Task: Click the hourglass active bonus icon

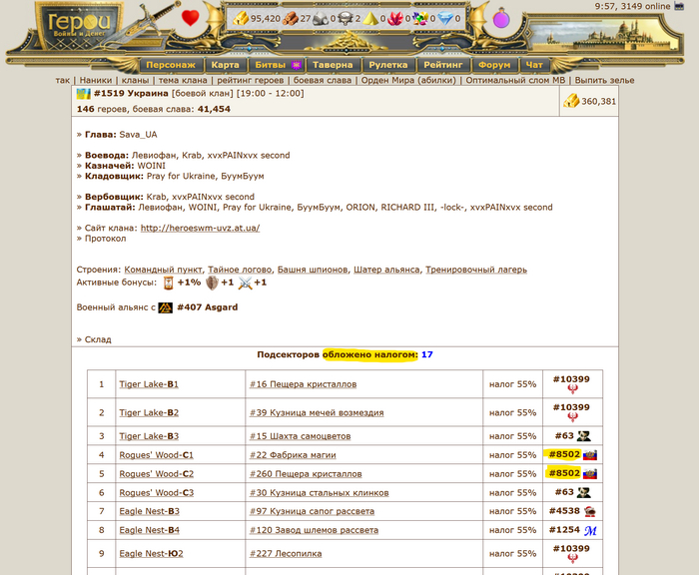Action: (x=168, y=283)
